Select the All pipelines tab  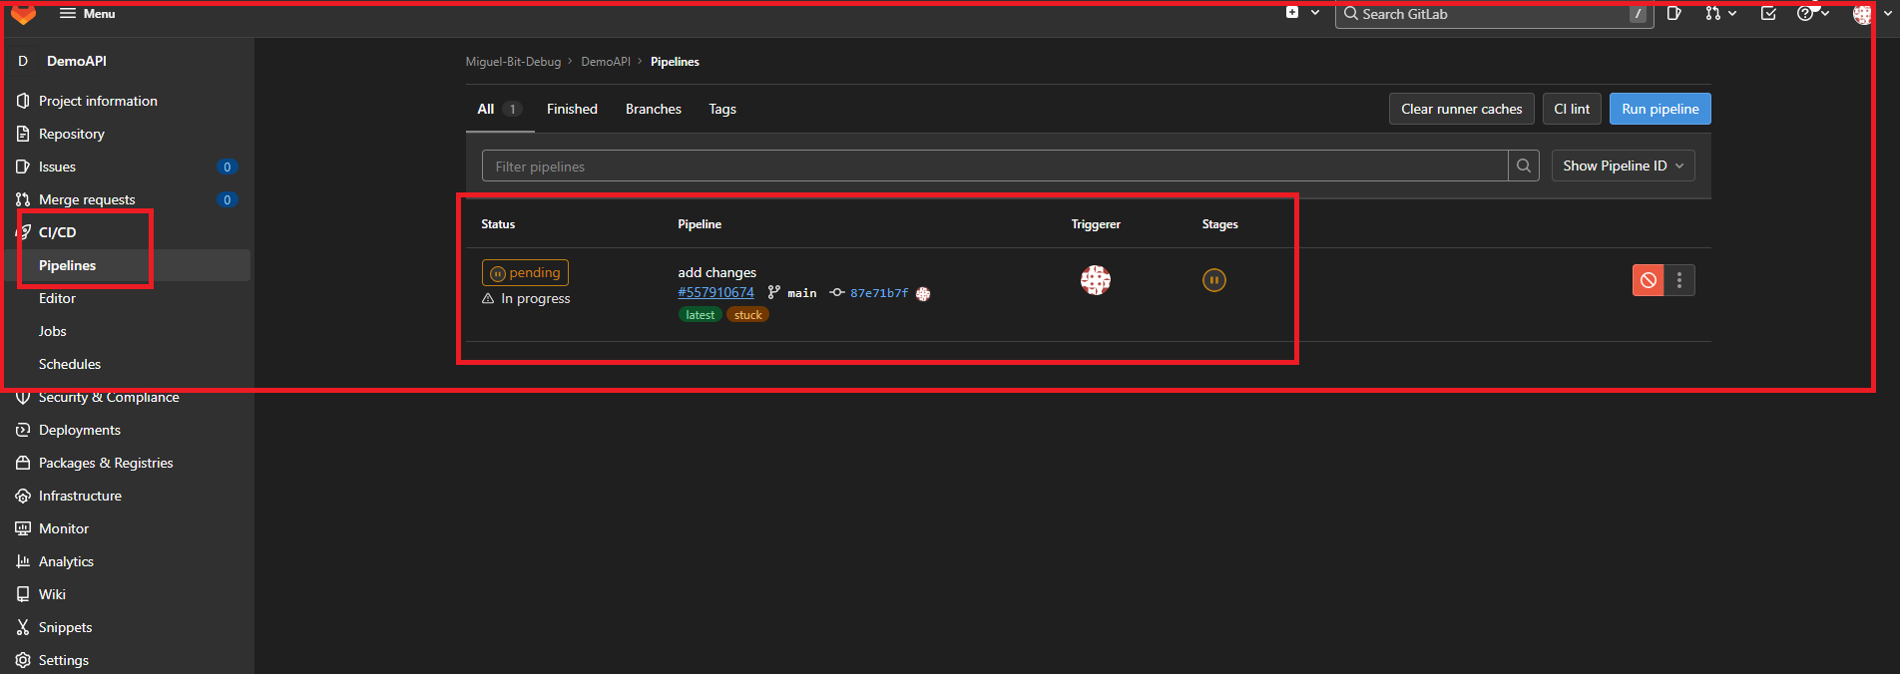pos(499,109)
